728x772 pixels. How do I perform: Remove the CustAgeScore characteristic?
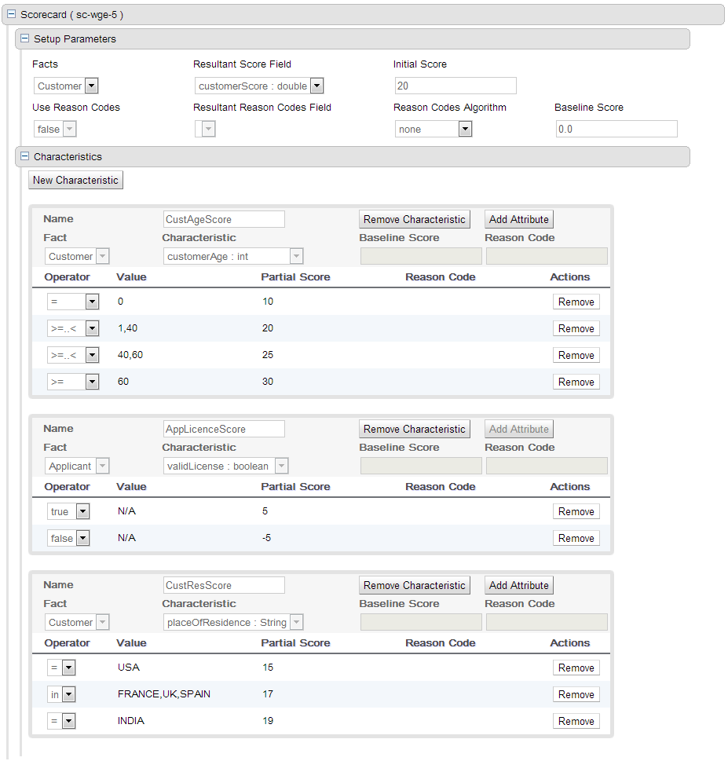tap(414, 219)
